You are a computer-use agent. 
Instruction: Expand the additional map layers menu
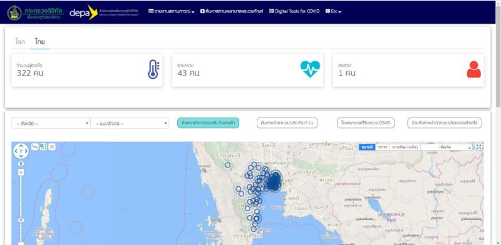(446, 147)
